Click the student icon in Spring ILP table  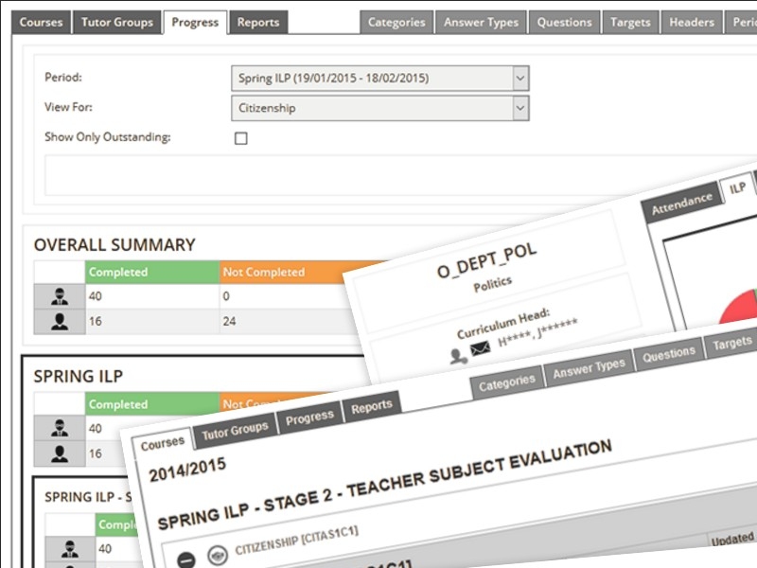[59, 454]
